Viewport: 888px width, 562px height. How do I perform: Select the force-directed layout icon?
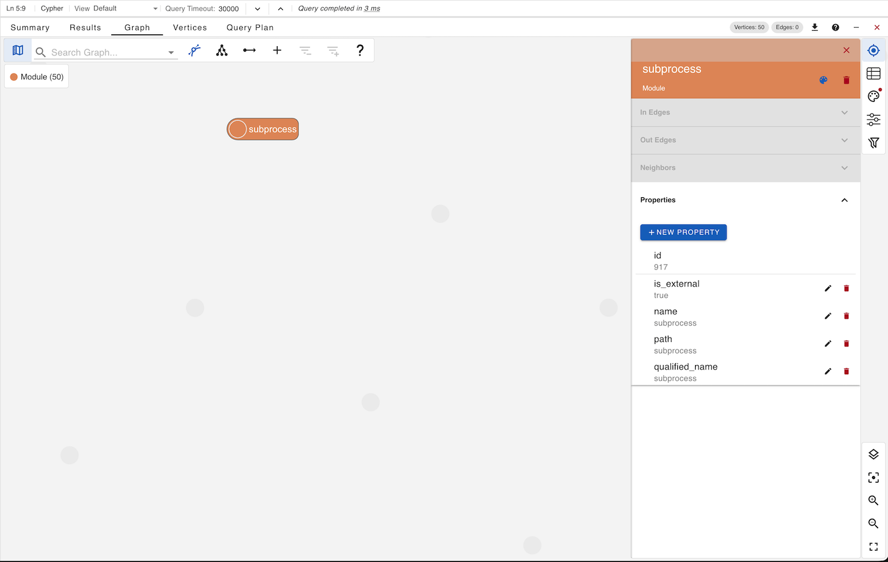point(194,51)
